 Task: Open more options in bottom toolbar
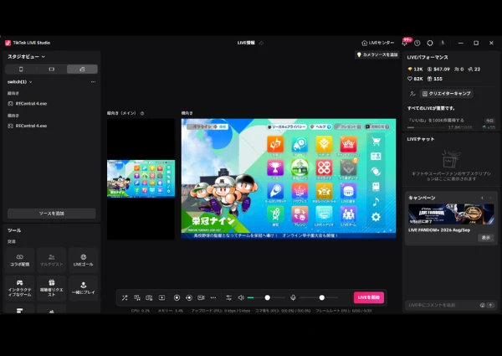[213, 297]
